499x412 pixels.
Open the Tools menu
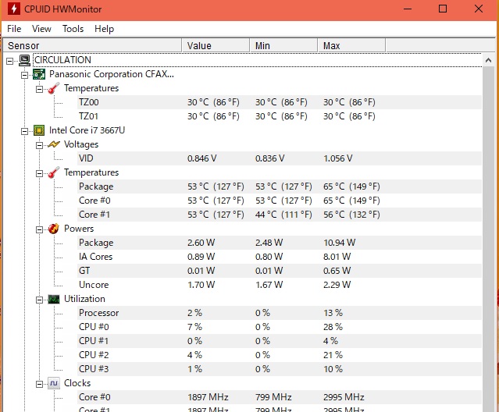[x=73, y=29]
